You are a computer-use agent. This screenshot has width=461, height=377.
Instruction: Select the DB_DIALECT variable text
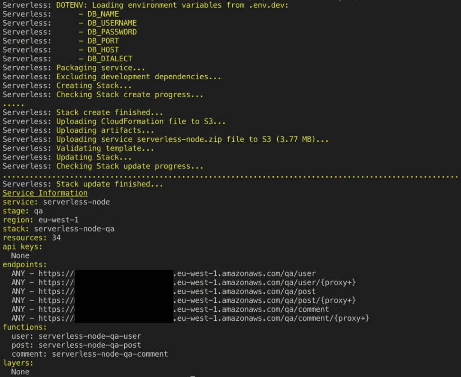click(110, 59)
